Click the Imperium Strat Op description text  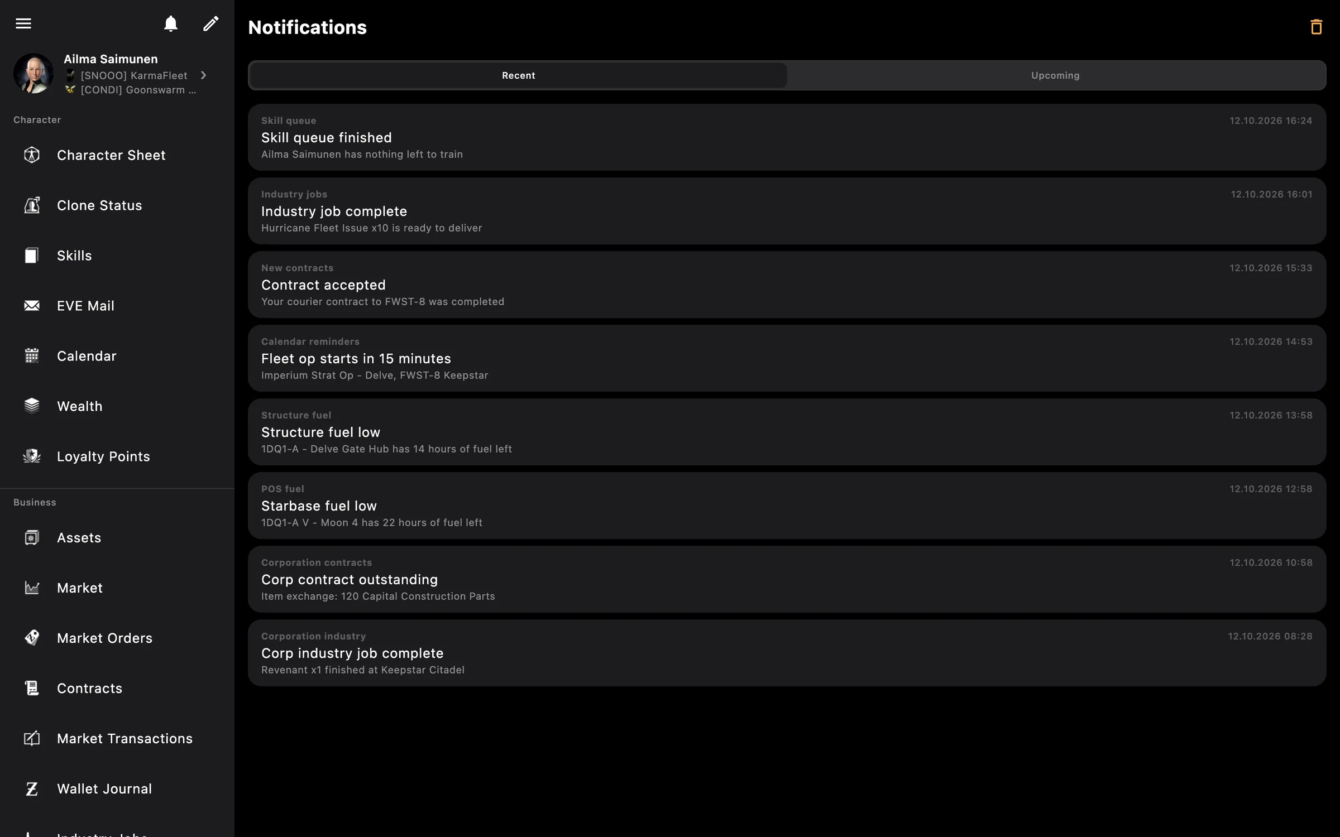click(375, 376)
